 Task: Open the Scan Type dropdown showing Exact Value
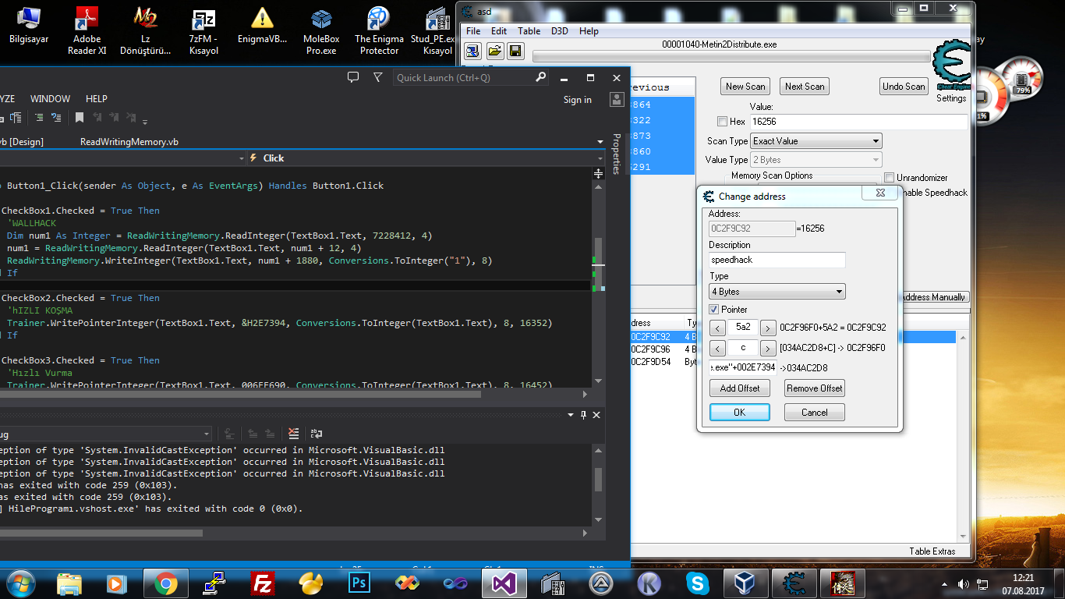816,141
